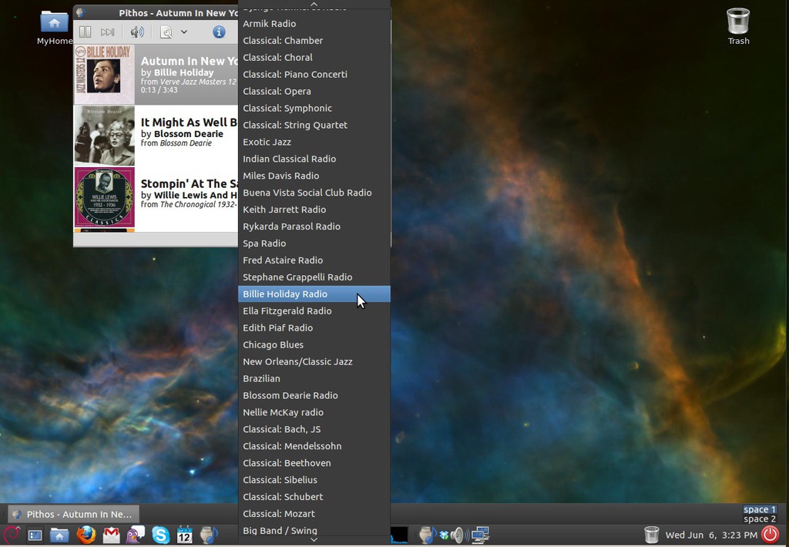The height and width of the screenshot is (547, 789).
Task: Play Big Band / Swing station
Action: point(314,530)
